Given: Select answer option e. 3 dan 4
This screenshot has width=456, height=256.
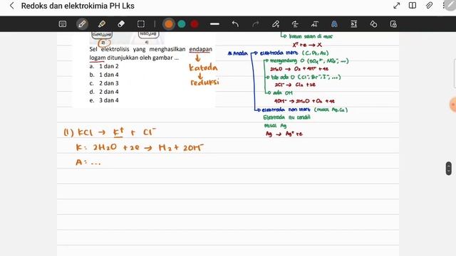Looking at the screenshot, I should point(104,100).
